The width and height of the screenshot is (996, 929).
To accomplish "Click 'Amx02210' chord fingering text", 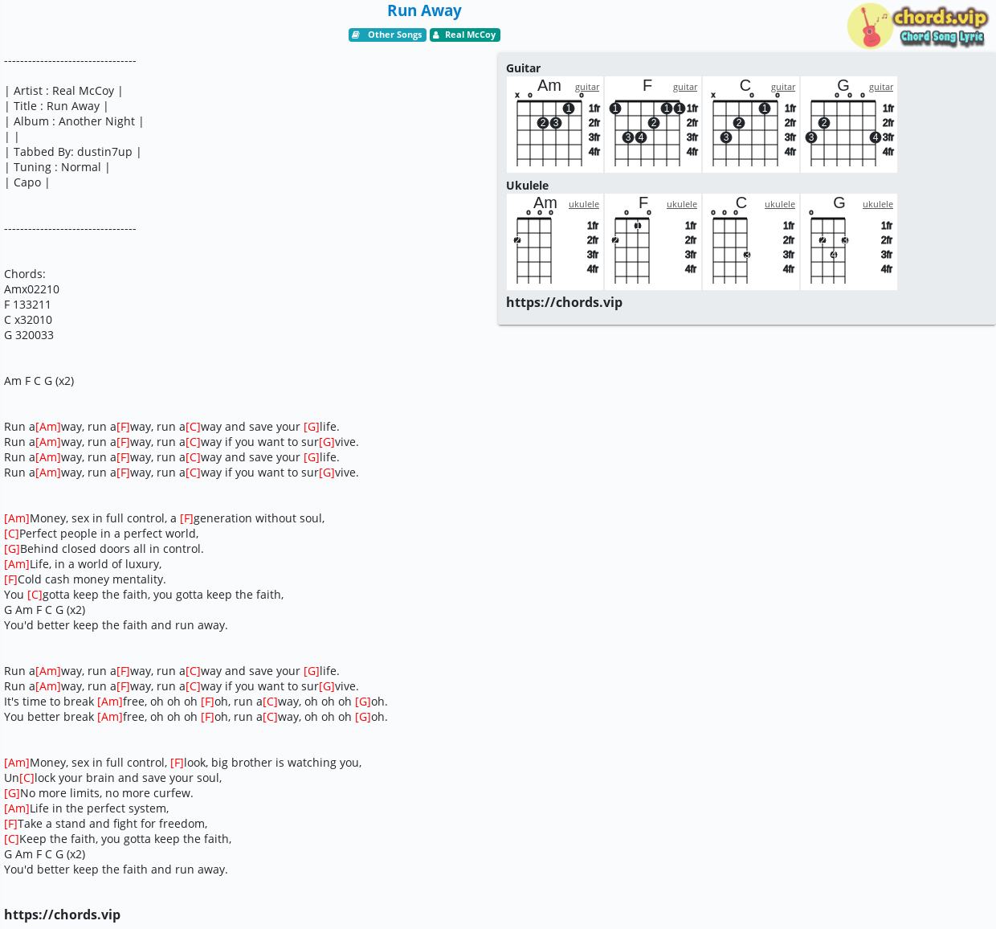I will [31, 289].
